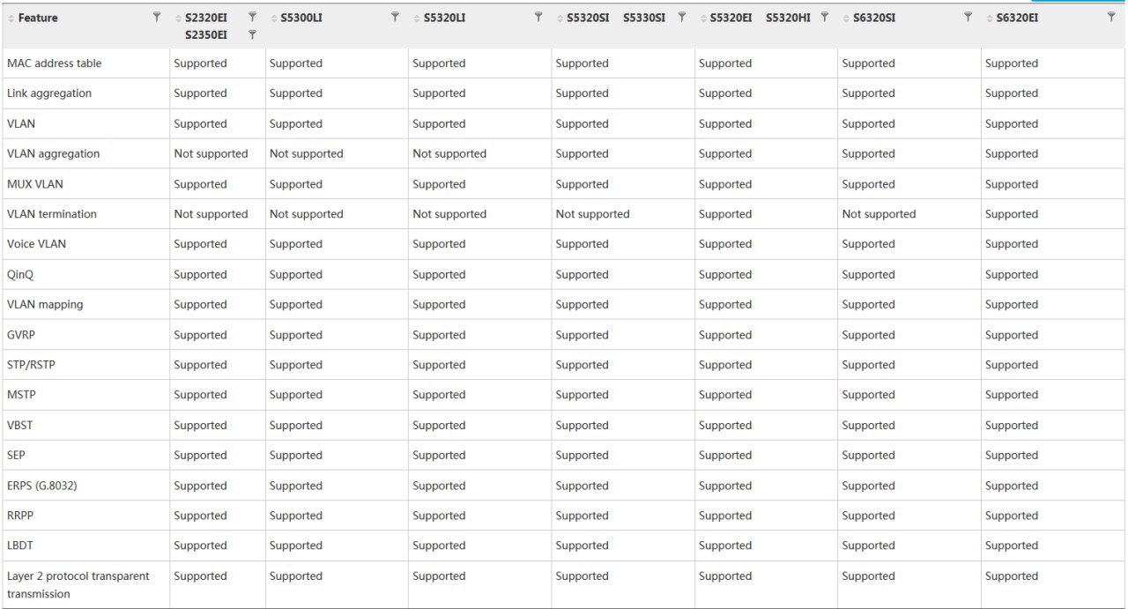The image size is (1128, 609).
Task: Click Not supported under S6320SI VLAN termination
Action: (x=879, y=214)
